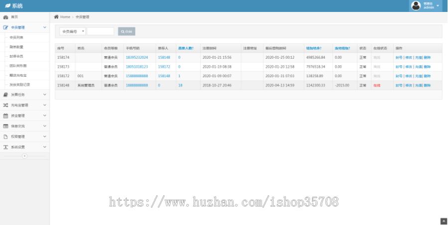Click the admin avatar picture

tap(416, 5)
